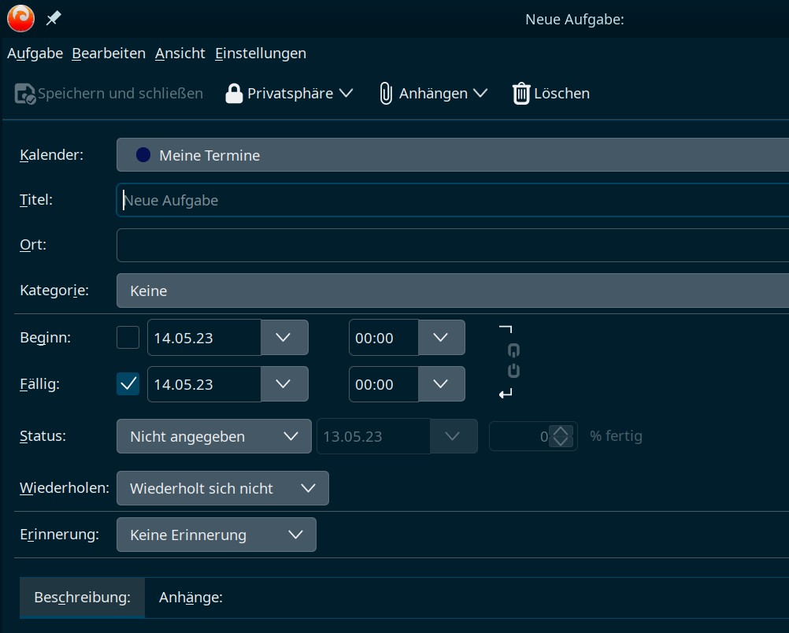
Task: Expand the Fällig date picker arrow
Action: tap(284, 384)
